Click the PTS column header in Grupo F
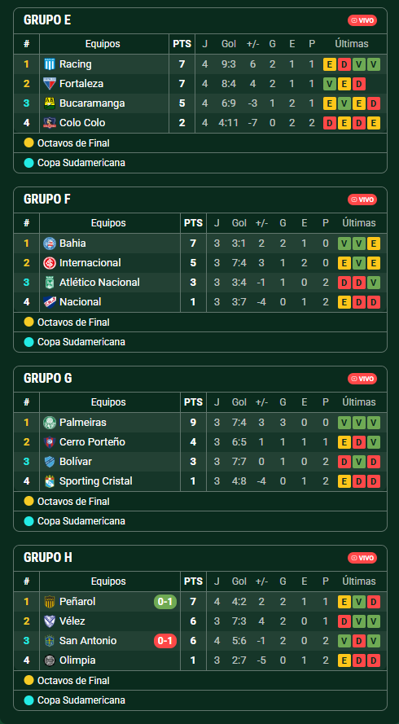 point(193,223)
